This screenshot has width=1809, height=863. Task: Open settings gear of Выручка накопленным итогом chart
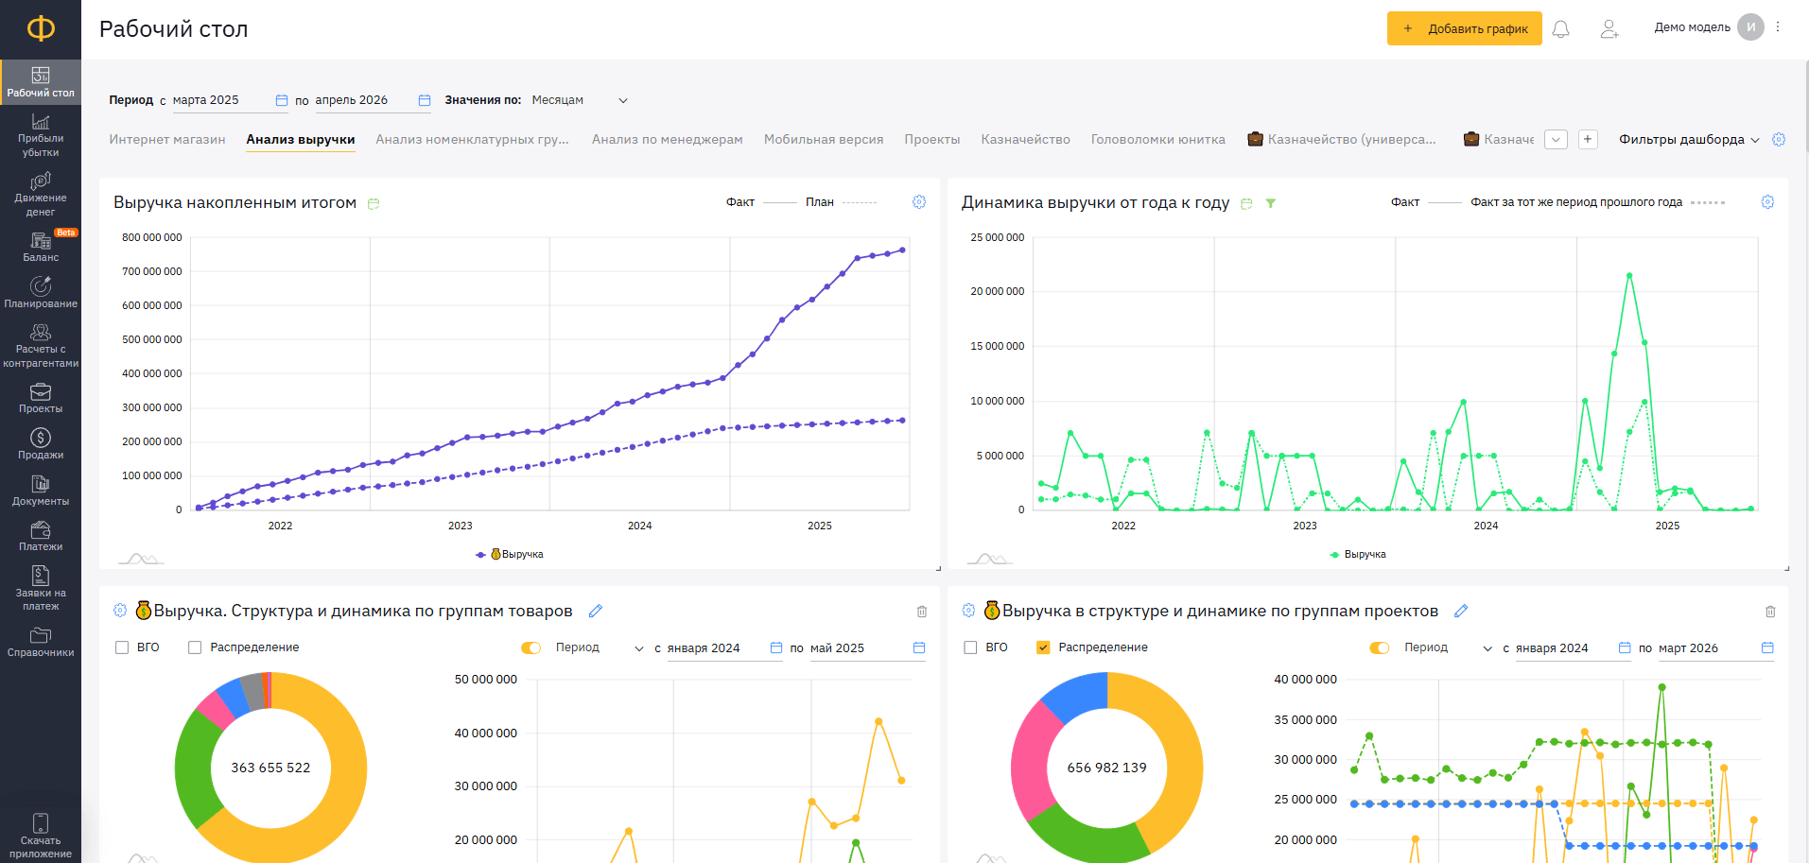[x=919, y=202]
